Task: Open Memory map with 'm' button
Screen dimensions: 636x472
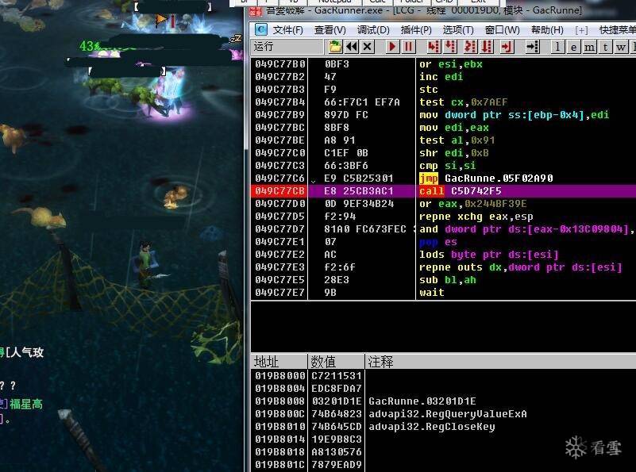Action: click(x=589, y=47)
